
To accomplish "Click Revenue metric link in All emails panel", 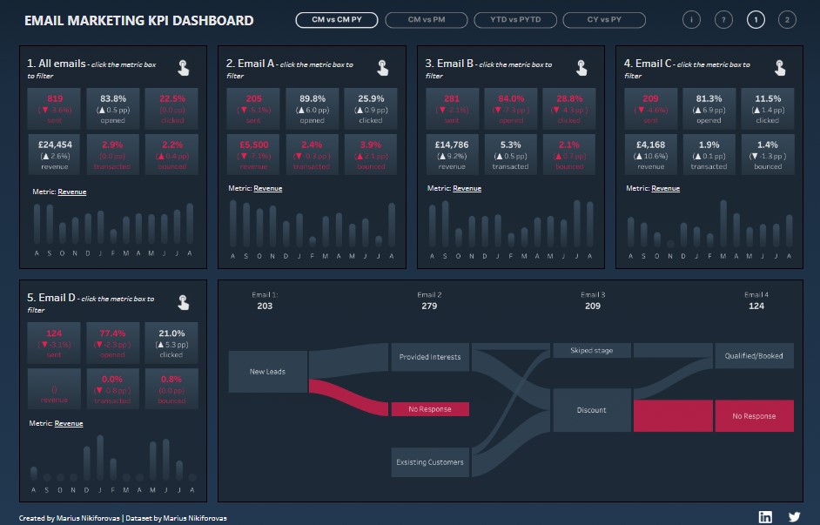I will click(x=72, y=192).
